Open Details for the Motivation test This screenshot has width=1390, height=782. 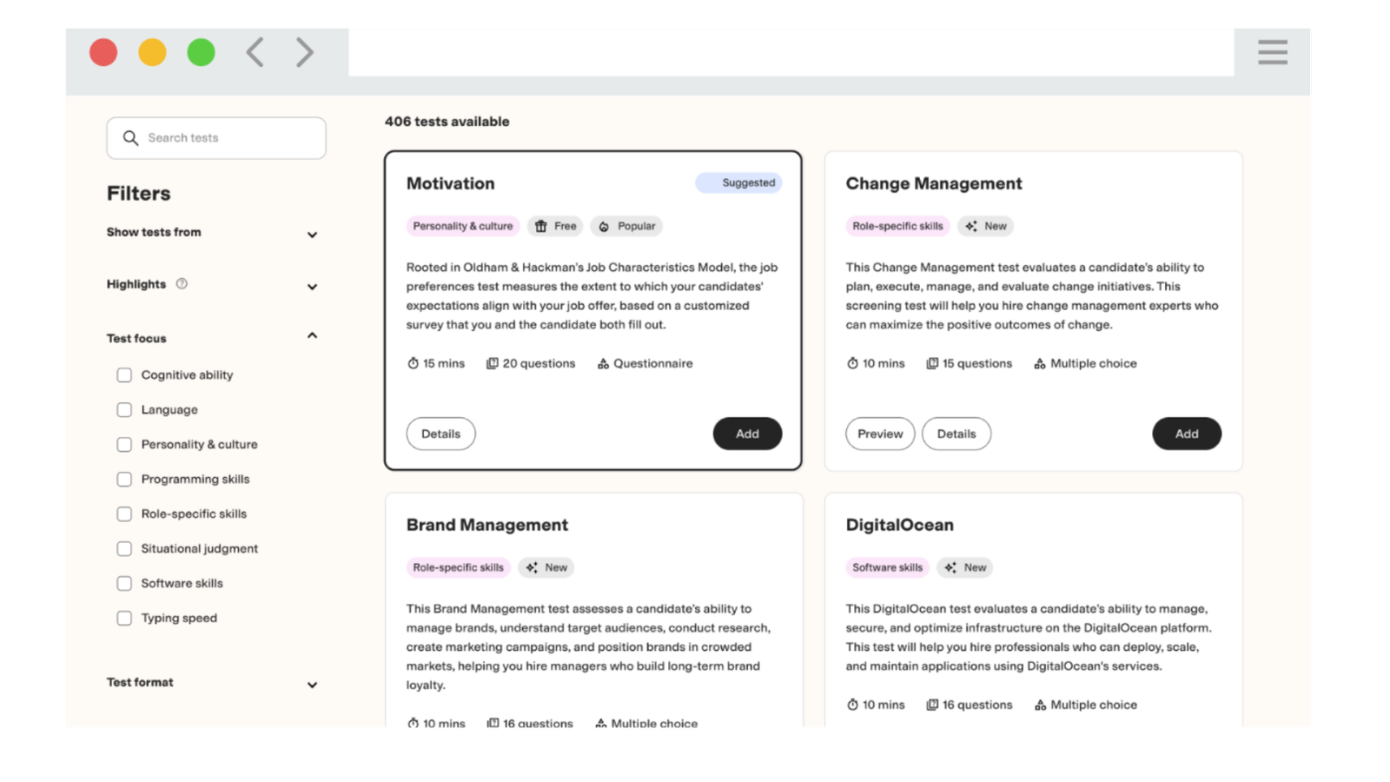440,434
